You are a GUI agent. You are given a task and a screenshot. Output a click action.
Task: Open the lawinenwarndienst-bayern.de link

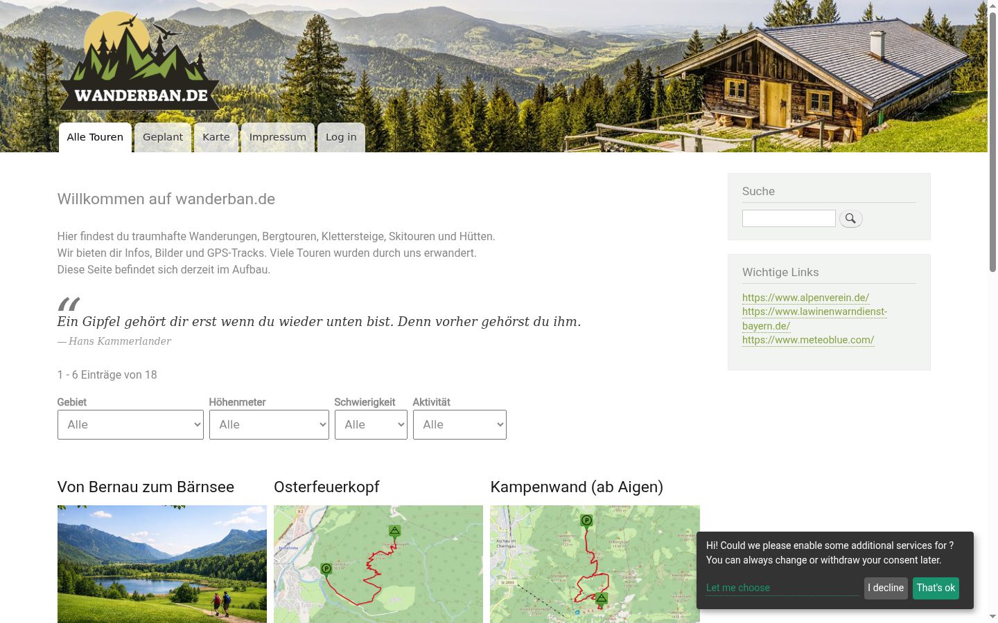click(814, 318)
